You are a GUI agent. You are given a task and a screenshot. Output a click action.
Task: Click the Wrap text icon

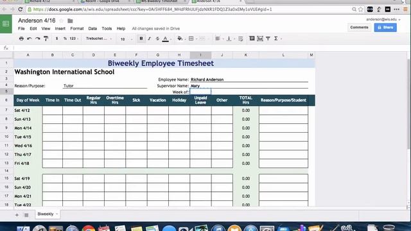[241, 38]
